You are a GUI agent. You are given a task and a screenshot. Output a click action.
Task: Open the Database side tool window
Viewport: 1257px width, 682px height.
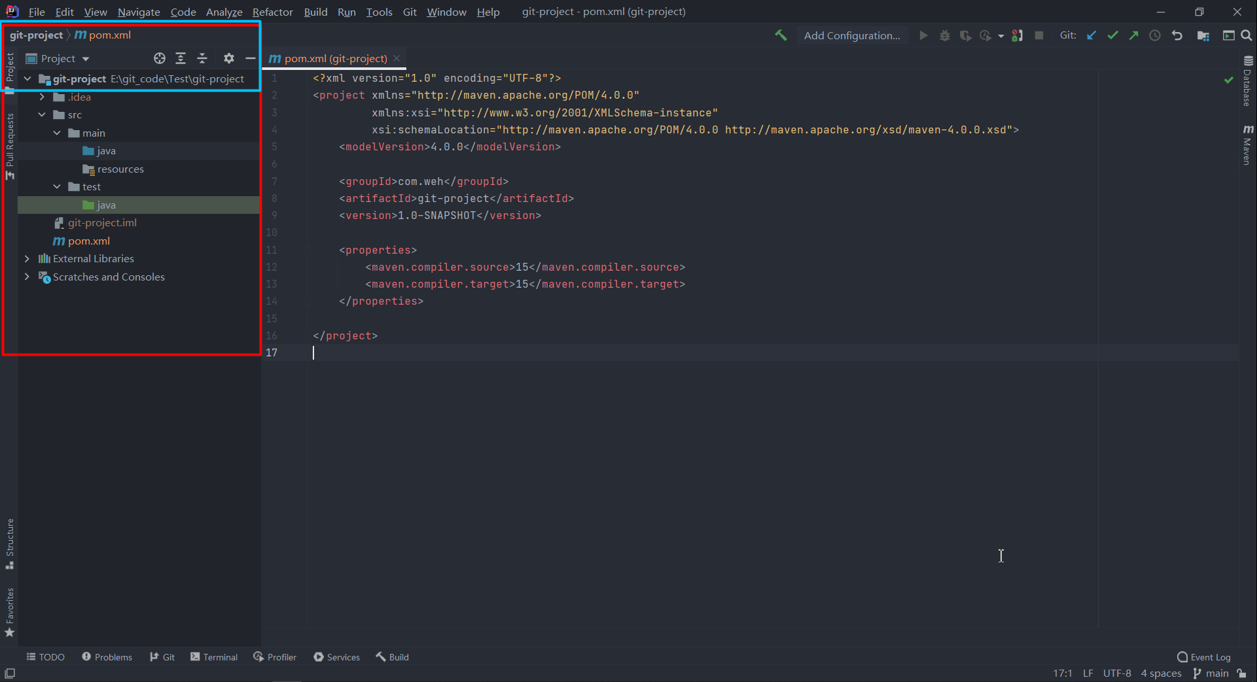pos(1248,81)
